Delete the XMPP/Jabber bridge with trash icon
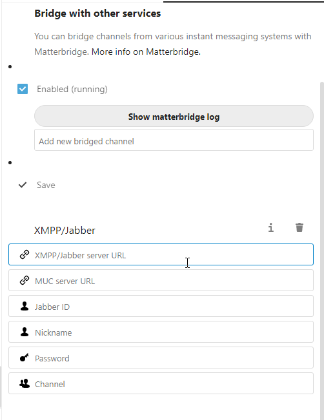The width and height of the screenshot is (324, 420). click(x=299, y=227)
